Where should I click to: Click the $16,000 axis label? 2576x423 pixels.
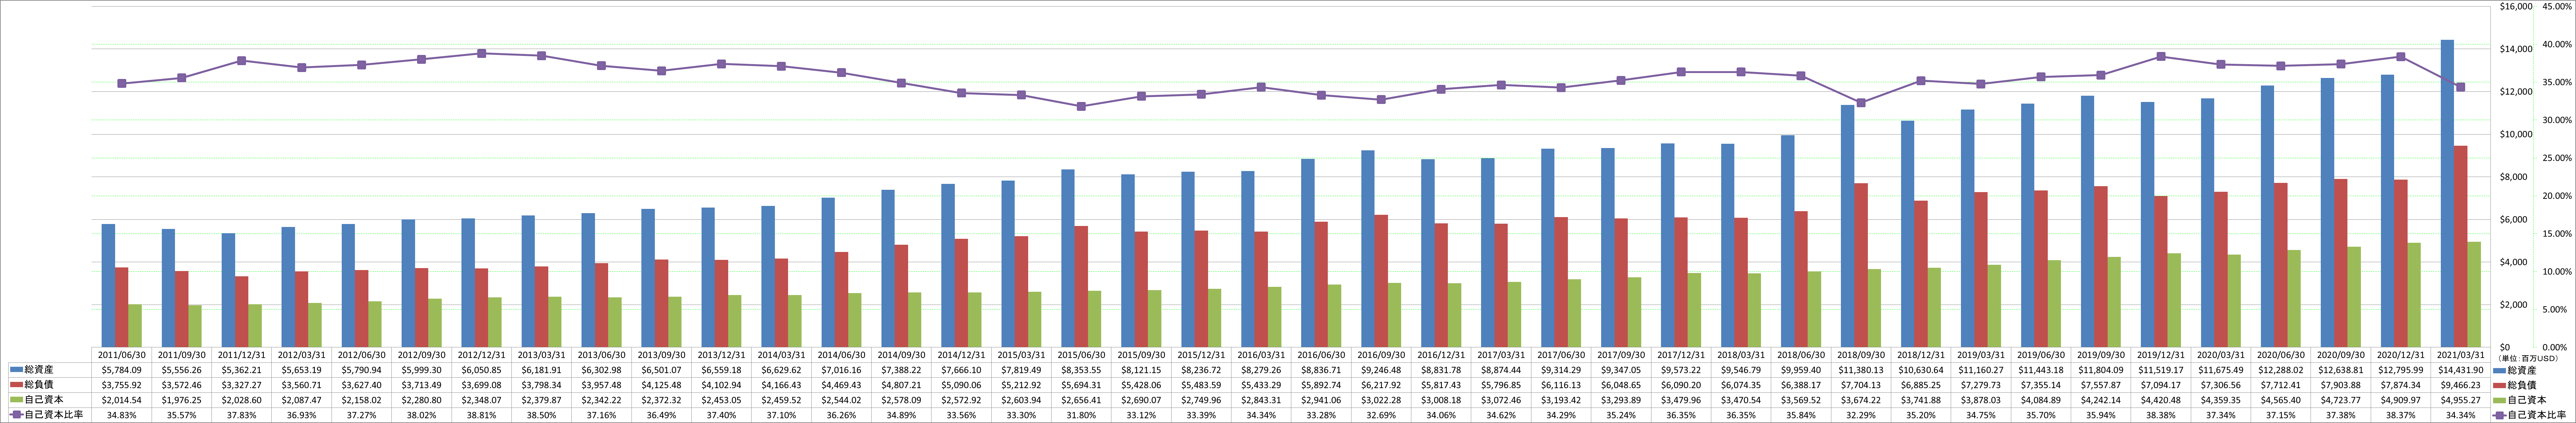click(x=2516, y=6)
